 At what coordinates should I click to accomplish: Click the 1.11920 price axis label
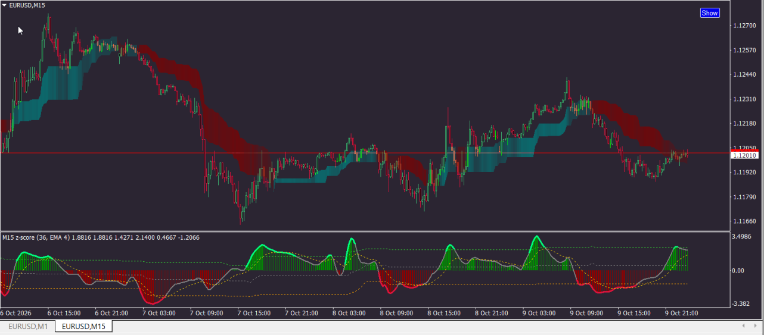click(745, 172)
